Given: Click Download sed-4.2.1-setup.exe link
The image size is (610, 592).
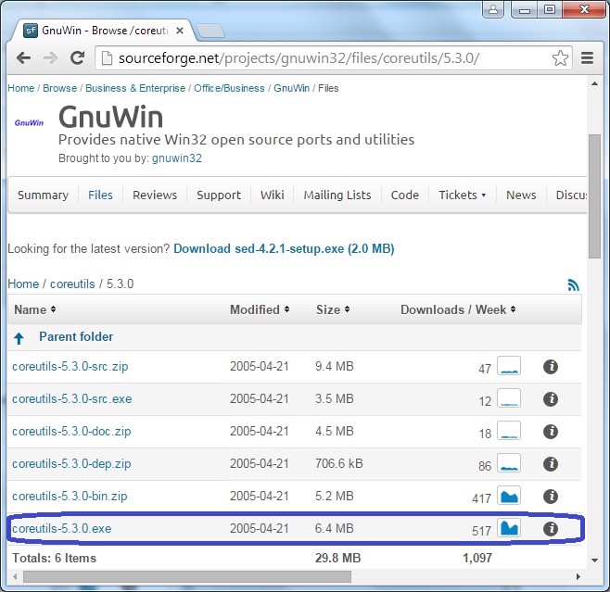Looking at the screenshot, I should (x=284, y=249).
